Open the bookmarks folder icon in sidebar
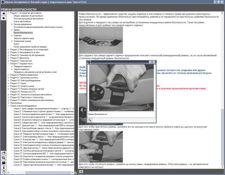Image resolution: width=225 pixels, height=175 pixels. 4,153
